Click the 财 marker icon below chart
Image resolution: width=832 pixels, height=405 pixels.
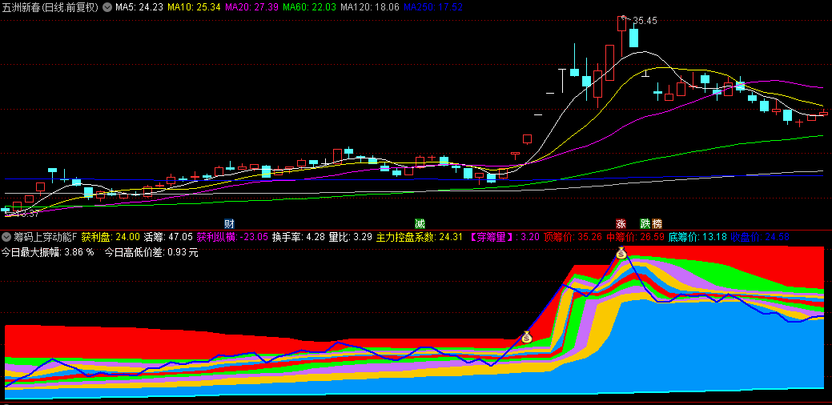(229, 223)
